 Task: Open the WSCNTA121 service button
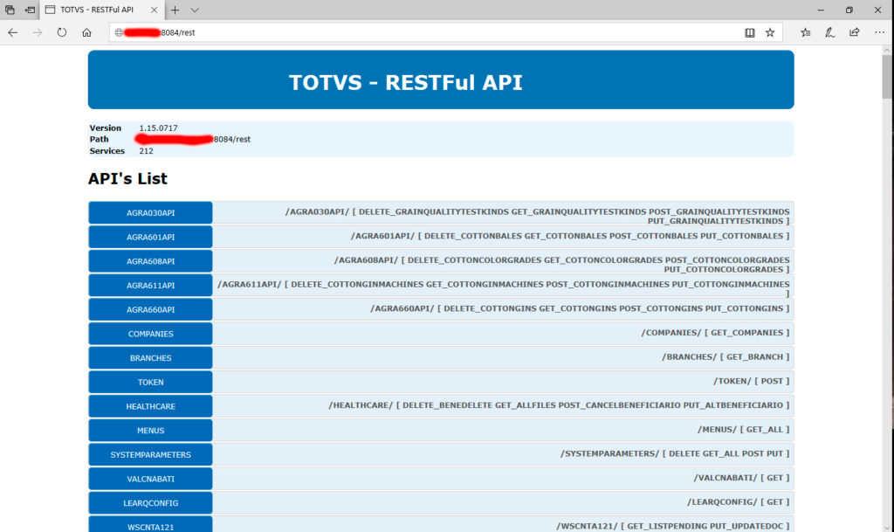point(150,525)
